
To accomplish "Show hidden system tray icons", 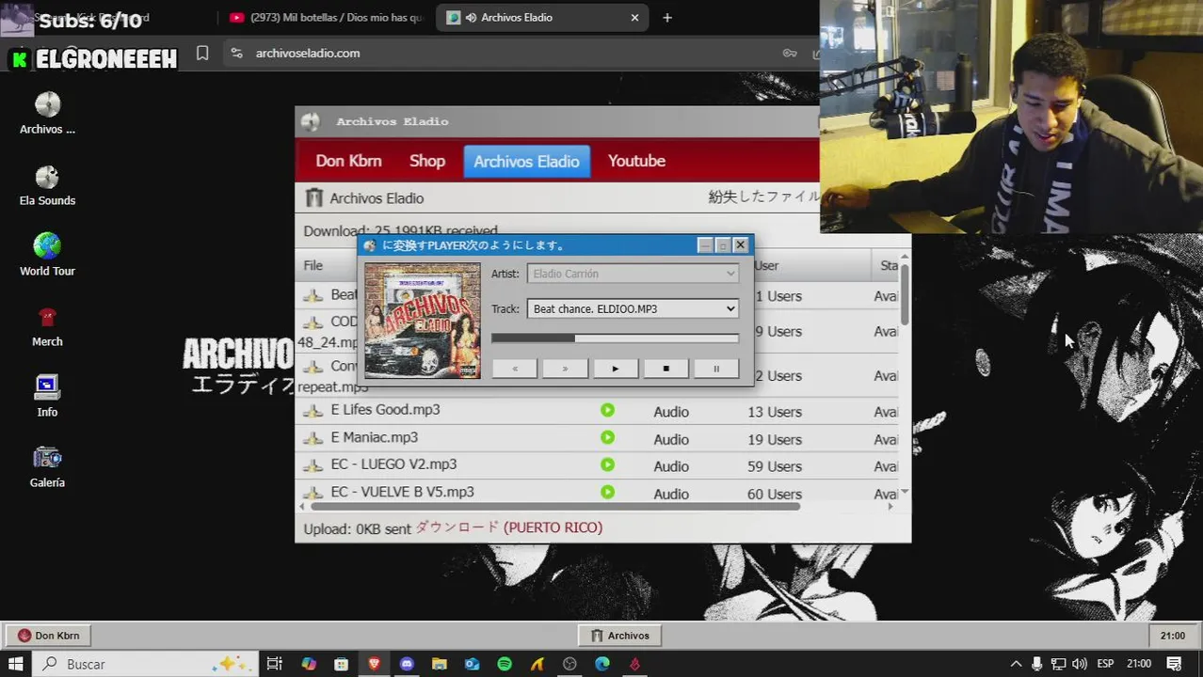I will point(1016,664).
